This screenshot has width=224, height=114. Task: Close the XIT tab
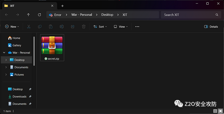coord(52,6)
